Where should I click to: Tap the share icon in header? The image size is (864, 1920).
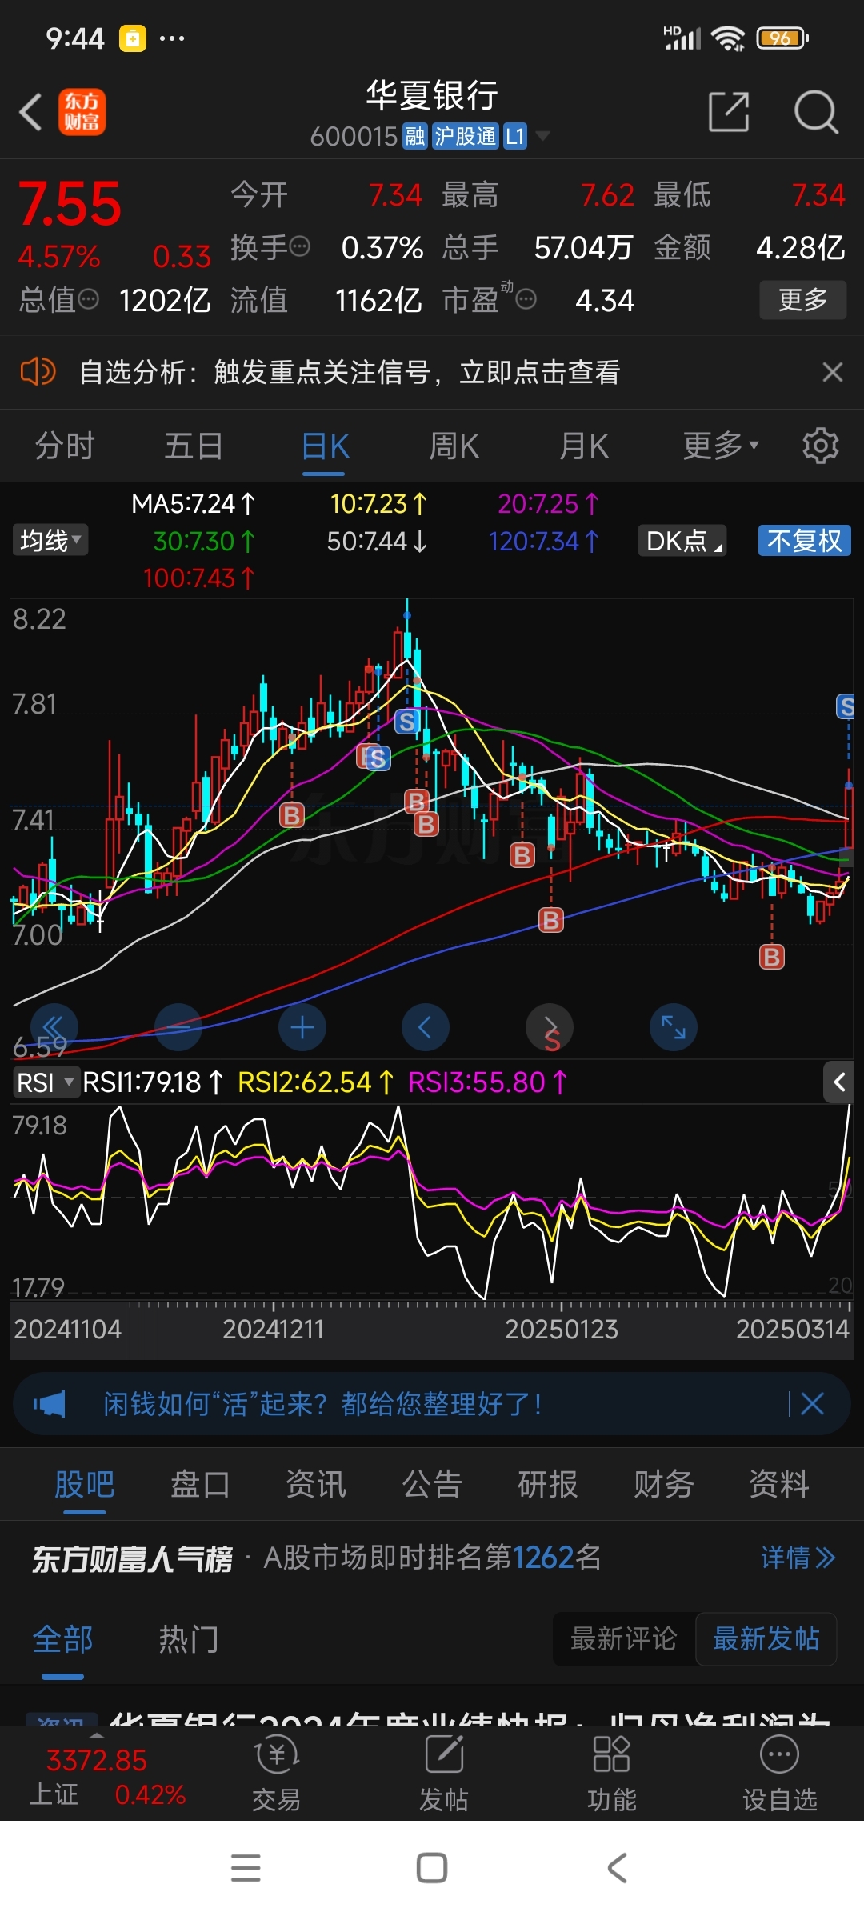click(729, 111)
